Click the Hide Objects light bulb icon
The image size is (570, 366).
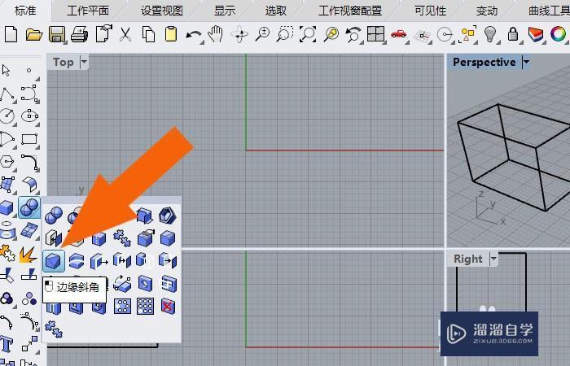click(x=490, y=34)
